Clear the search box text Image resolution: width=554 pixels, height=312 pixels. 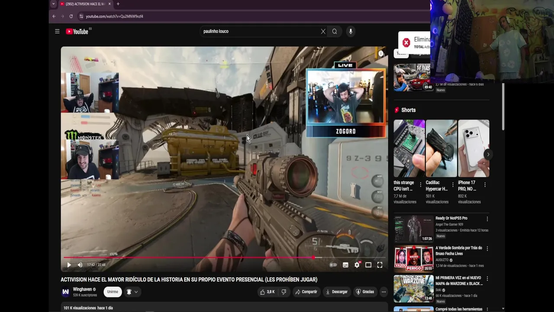pyautogui.click(x=323, y=31)
